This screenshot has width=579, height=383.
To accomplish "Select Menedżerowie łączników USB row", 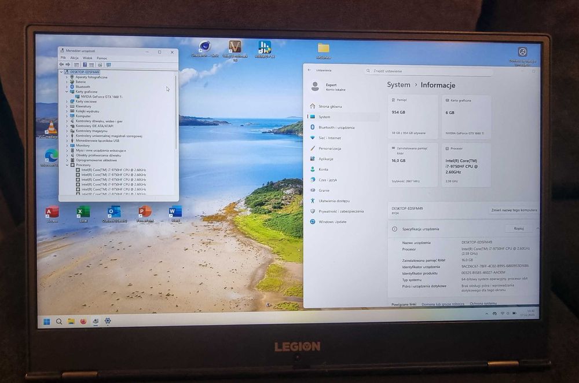I will [94, 141].
